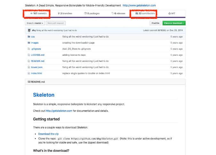Show the 6 releases page
Viewport: 216px width, 155px height.
(x=118, y=13)
